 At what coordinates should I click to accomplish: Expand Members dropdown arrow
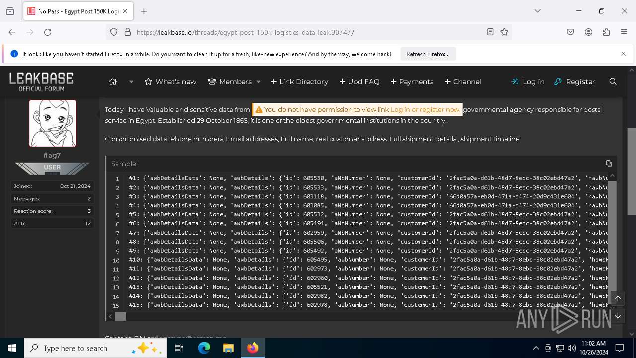point(258,82)
